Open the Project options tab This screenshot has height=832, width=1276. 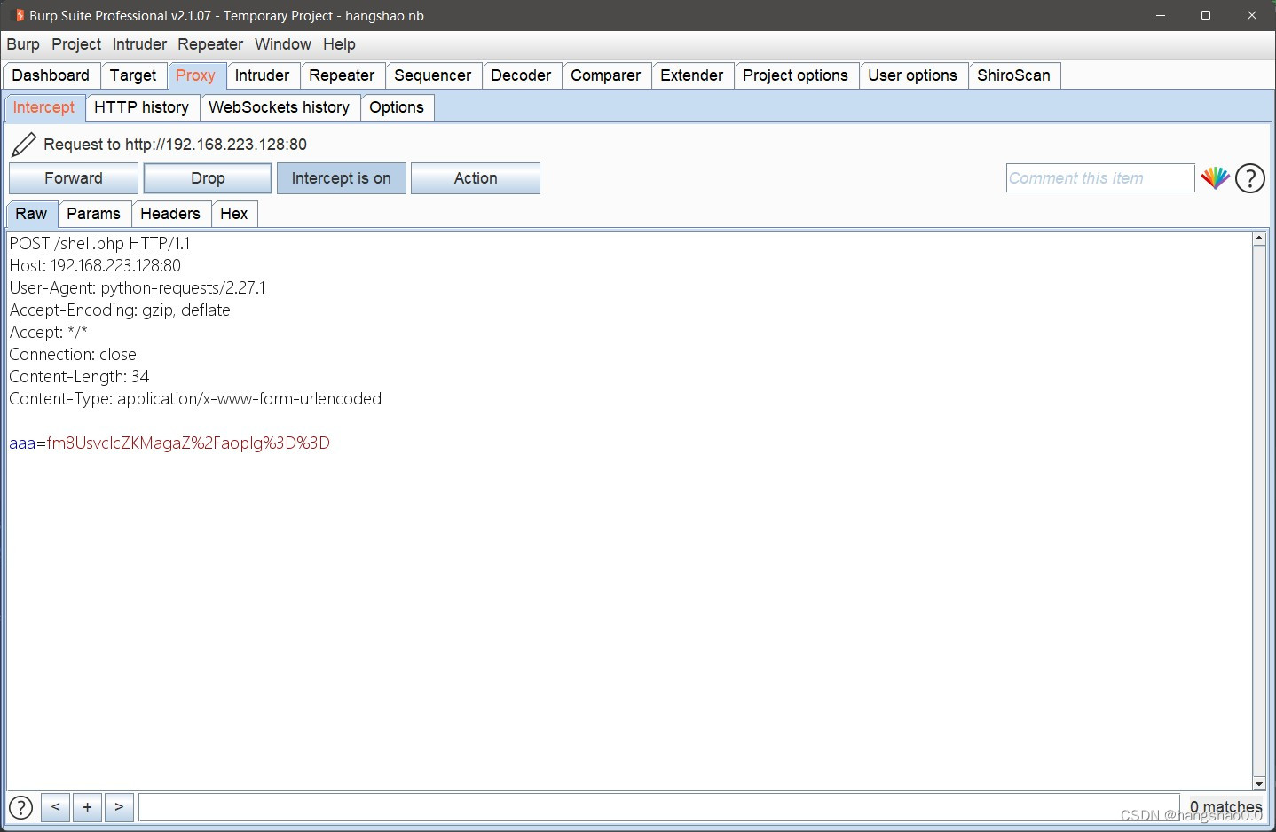click(x=796, y=75)
